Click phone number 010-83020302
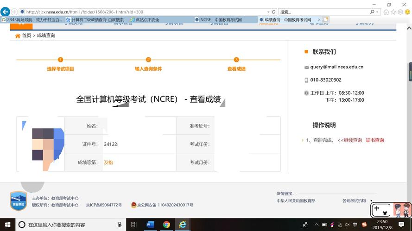This screenshot has height=231, width=412. pos(326,80)
